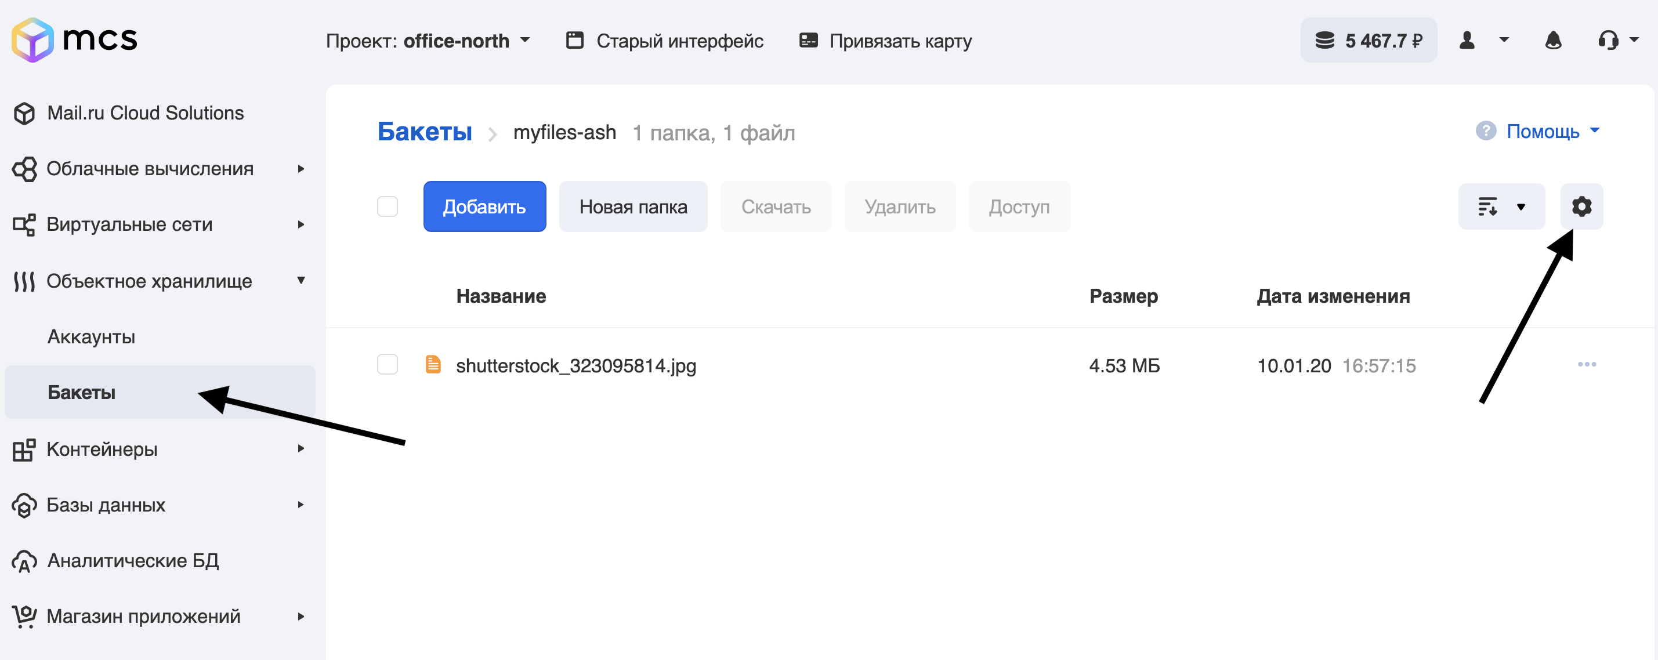Click the Аккаунты sidebar item
Image resolution: width=1658 pixels, height=660 pixels.
pyautogui.click(x=93, y=336)
